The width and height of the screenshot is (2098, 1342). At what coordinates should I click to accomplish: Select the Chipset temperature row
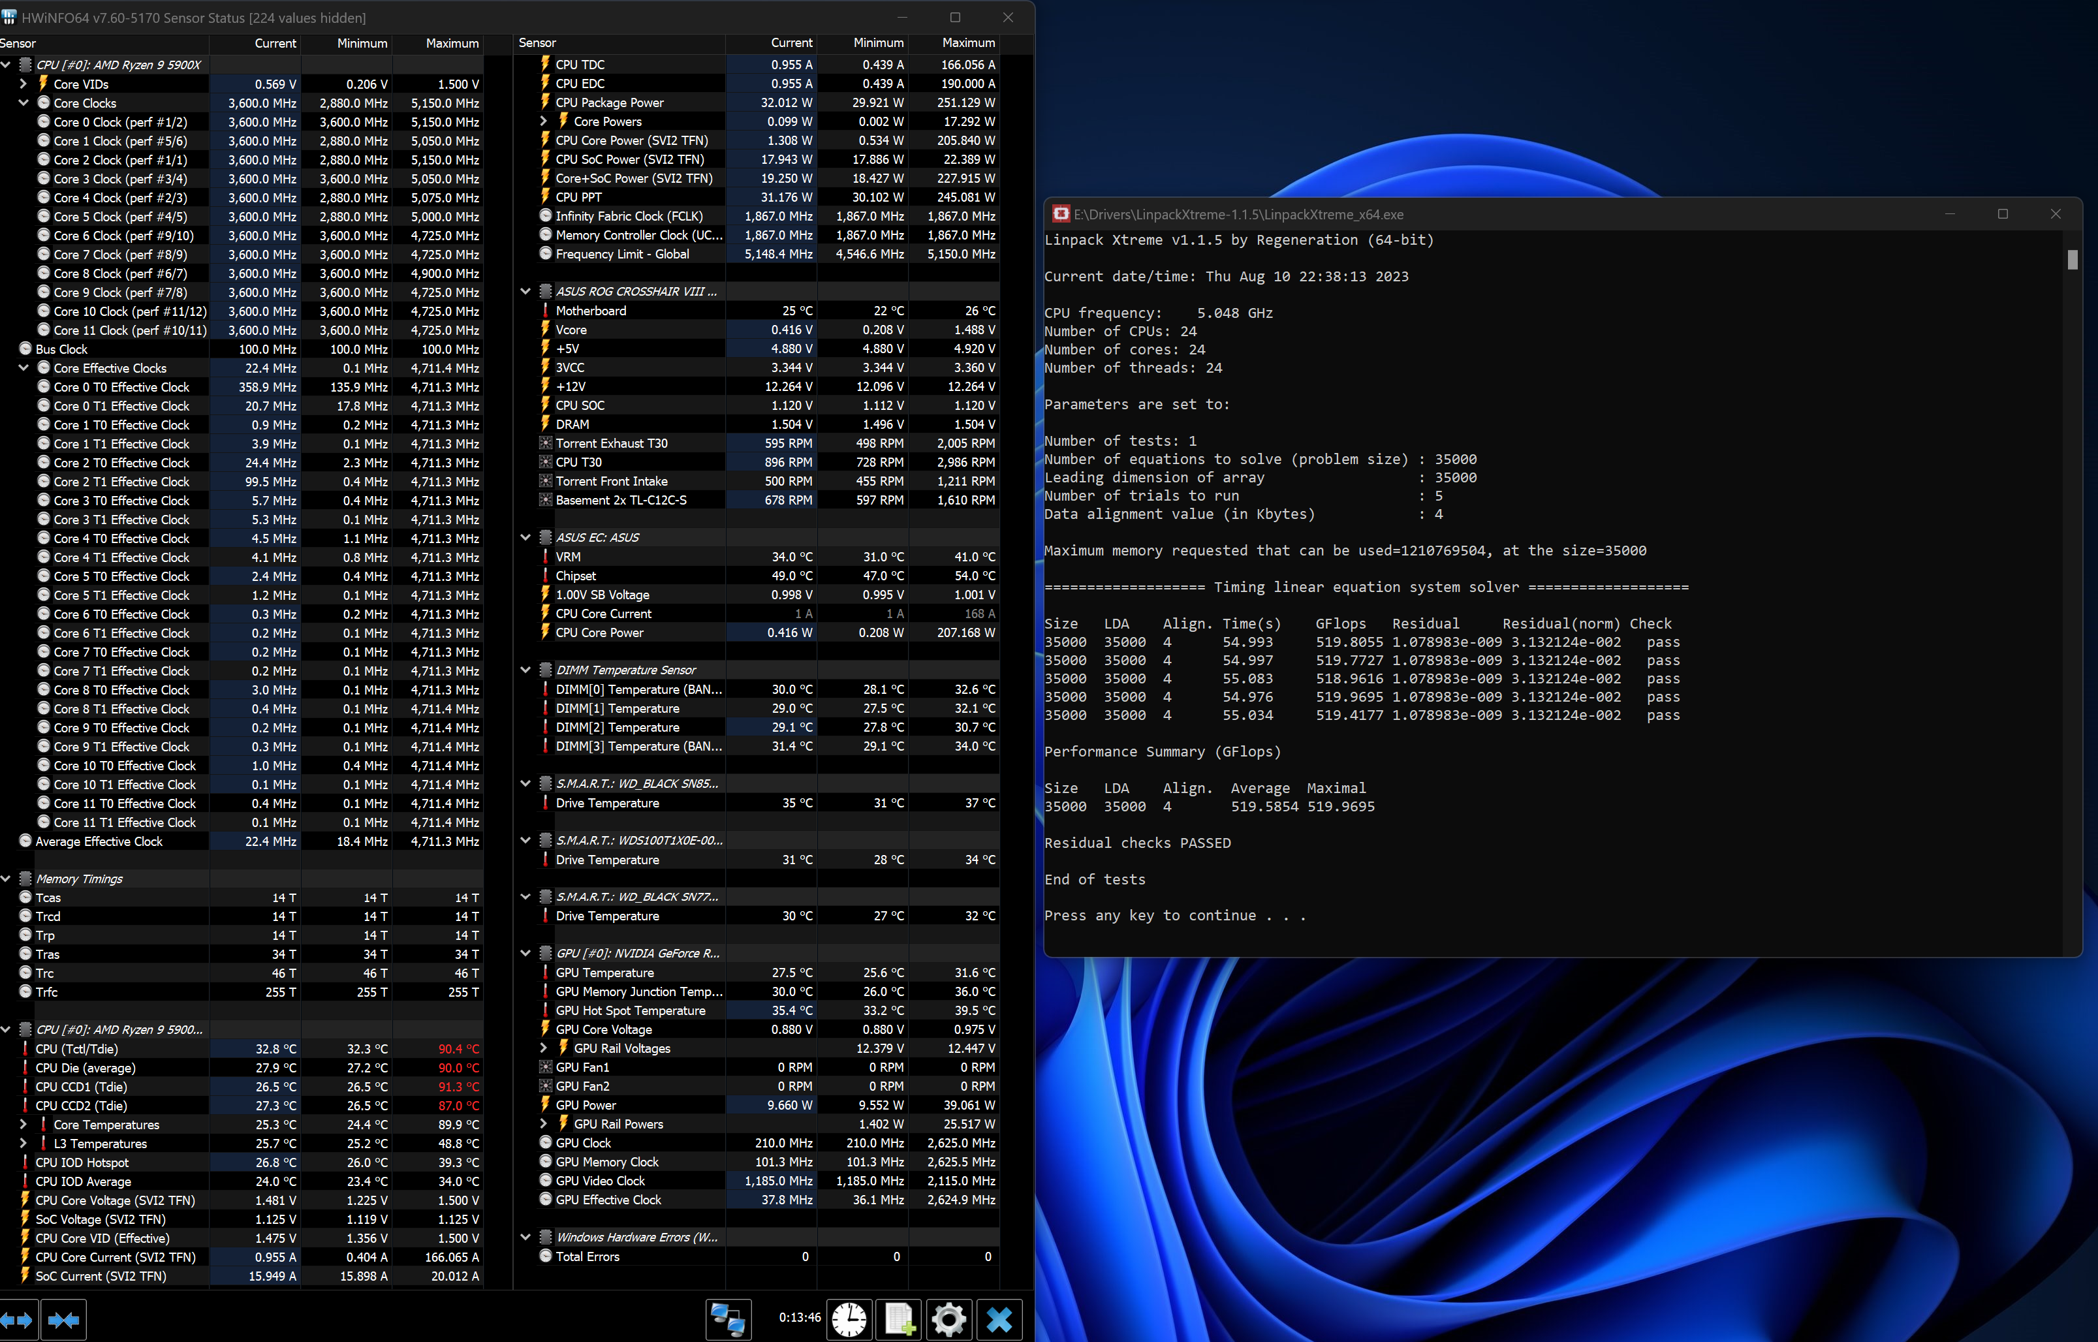coord(758,576)
